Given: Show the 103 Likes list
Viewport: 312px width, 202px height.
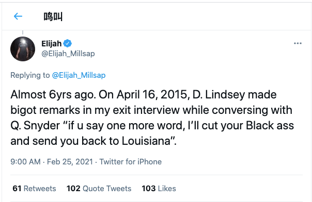Looking at the screenshot, I should pyautogui.click(x=159, y=189).
